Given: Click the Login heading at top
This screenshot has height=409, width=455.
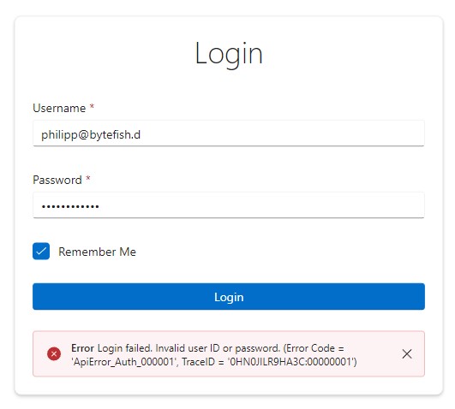Looking at the screenshot, I should coord(229,54).
